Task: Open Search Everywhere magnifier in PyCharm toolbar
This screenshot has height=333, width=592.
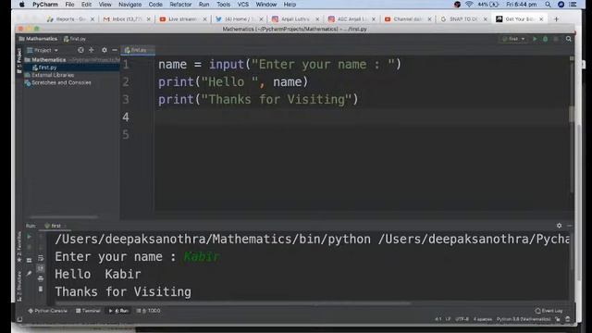Action: 569,39
